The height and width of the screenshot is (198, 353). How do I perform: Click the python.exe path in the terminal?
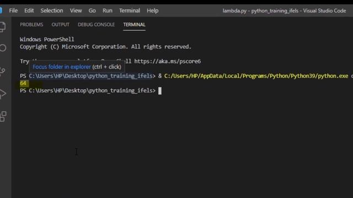(x=256, y=76)
